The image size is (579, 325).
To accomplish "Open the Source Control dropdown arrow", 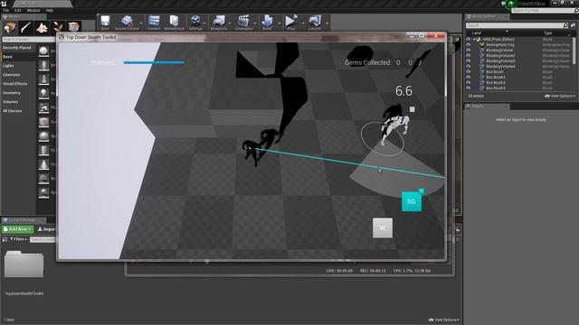I will pyautogui.click(x=141, y=23).
